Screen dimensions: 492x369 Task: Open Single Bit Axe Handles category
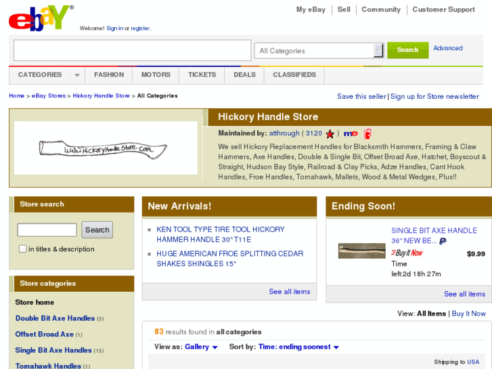point(53,350)
